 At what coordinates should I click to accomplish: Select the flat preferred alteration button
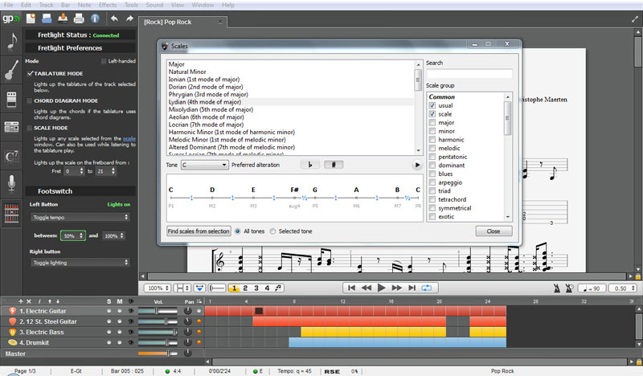[310, 165]
